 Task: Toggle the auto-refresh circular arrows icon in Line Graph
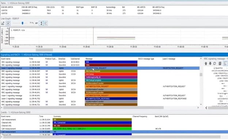pos(8,23)
